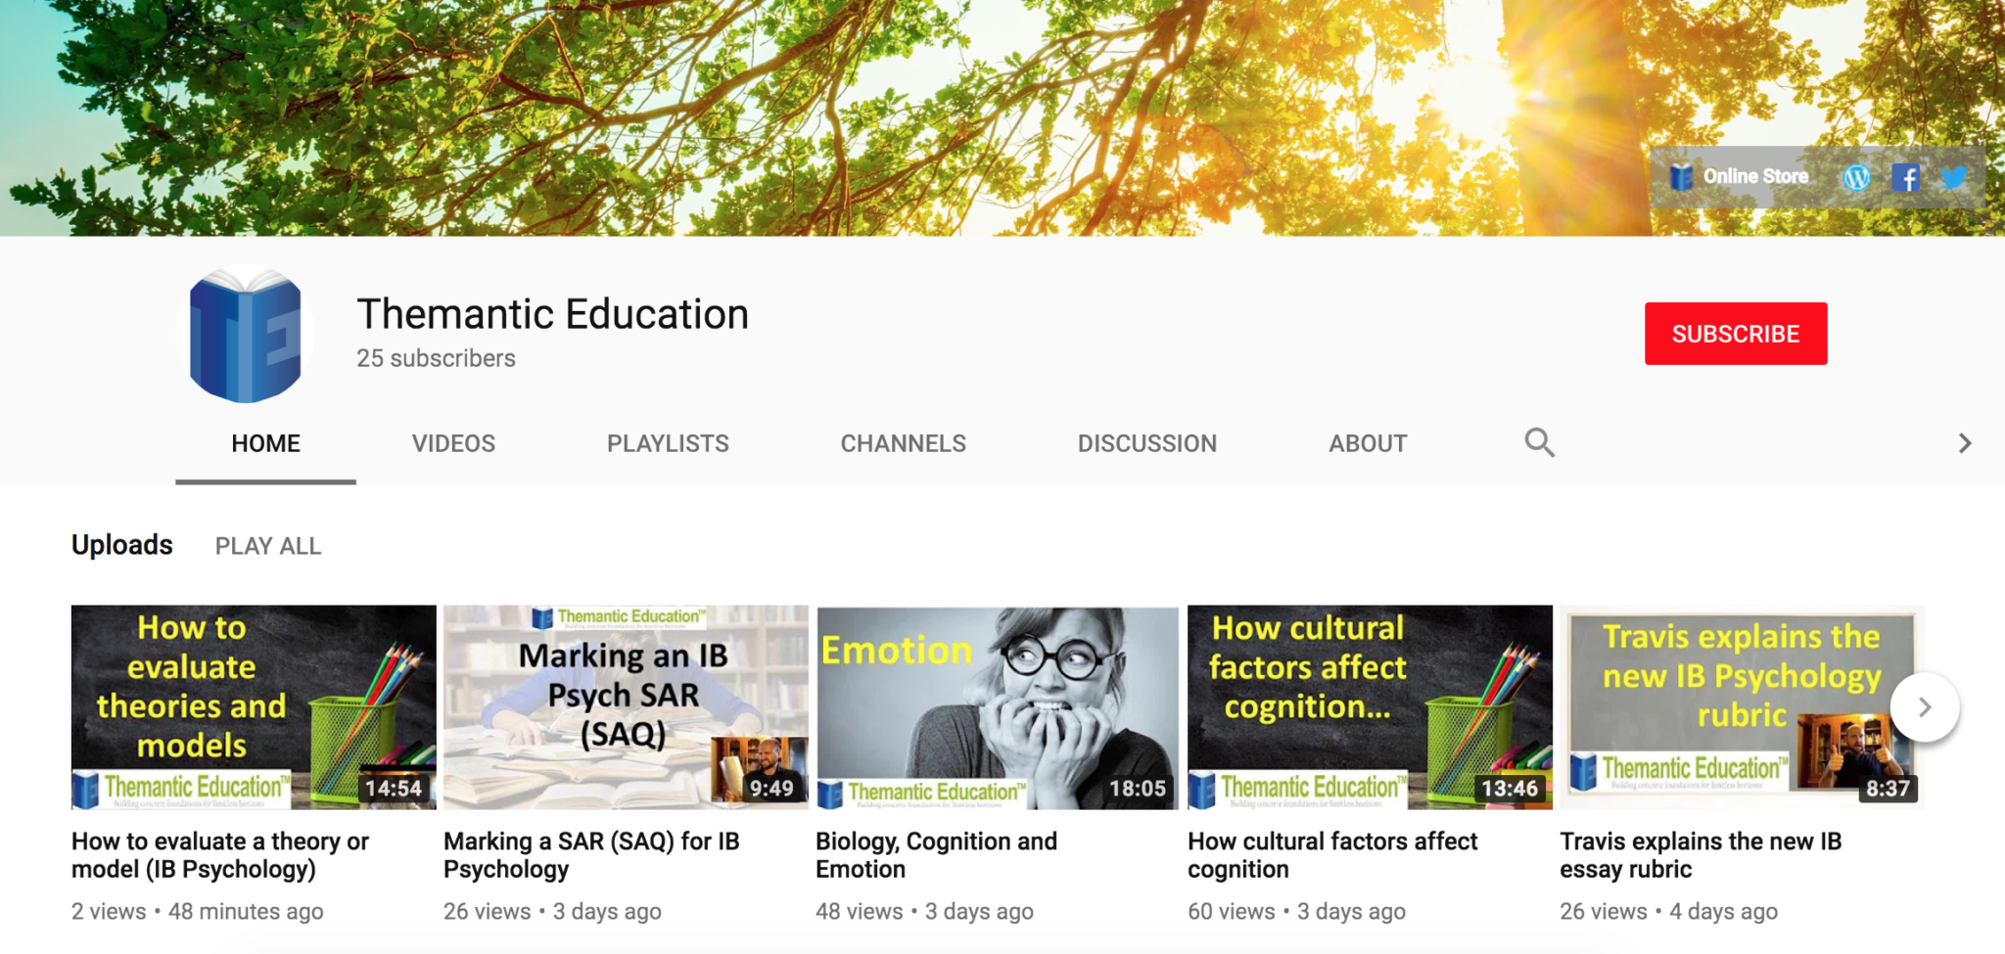Switch to the Home tab

pyautogui.click(x=265, y=443)
